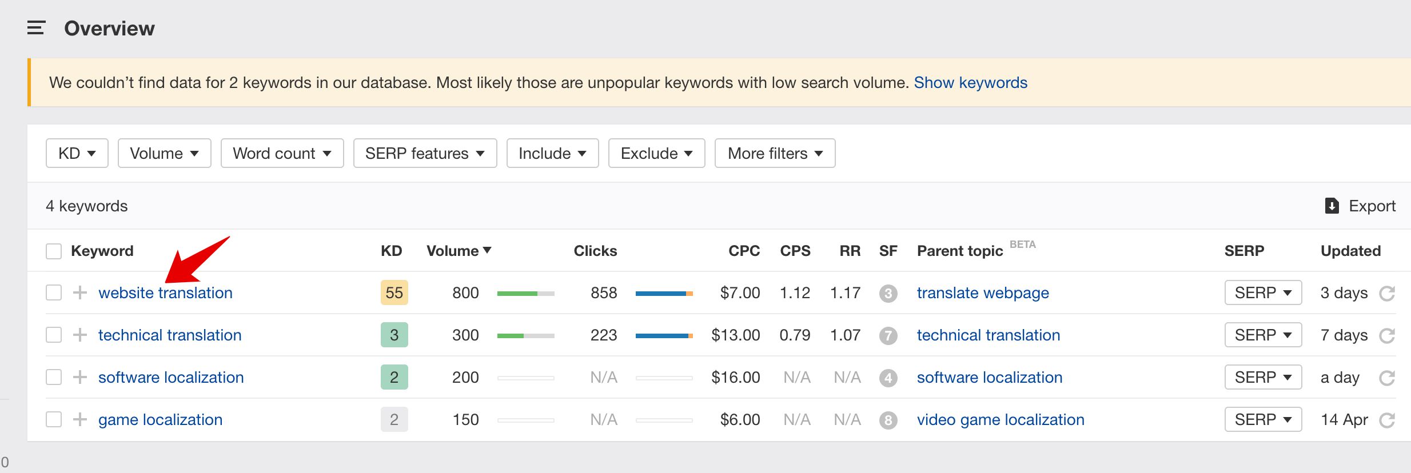Click the $16.00 CPC value
This screenshot has height=473, width=1411.
click(x=736, y=377)
